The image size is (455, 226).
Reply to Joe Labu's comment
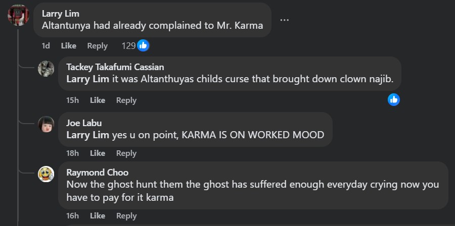126,153
